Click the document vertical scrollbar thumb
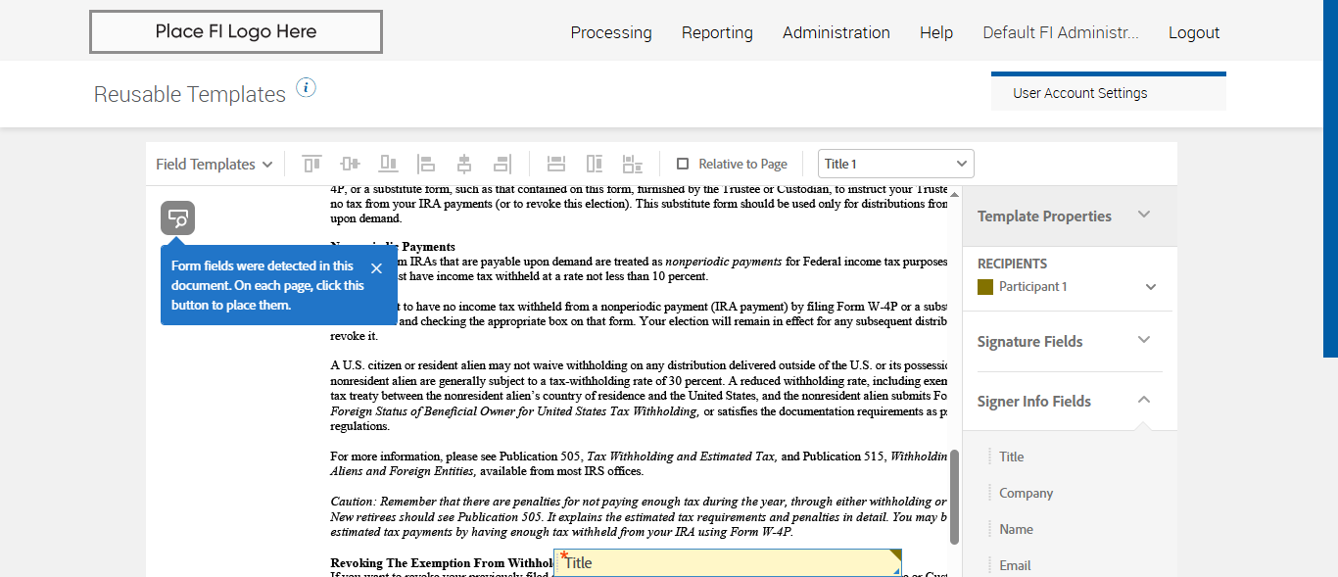Viewport: 1338px width, 577px height. pyautogui.click(x=955, y=498)
